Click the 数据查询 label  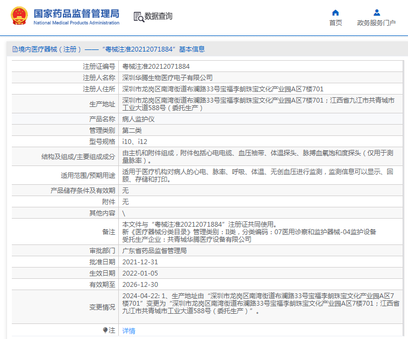pyautogui.click(x=158, y=16)
